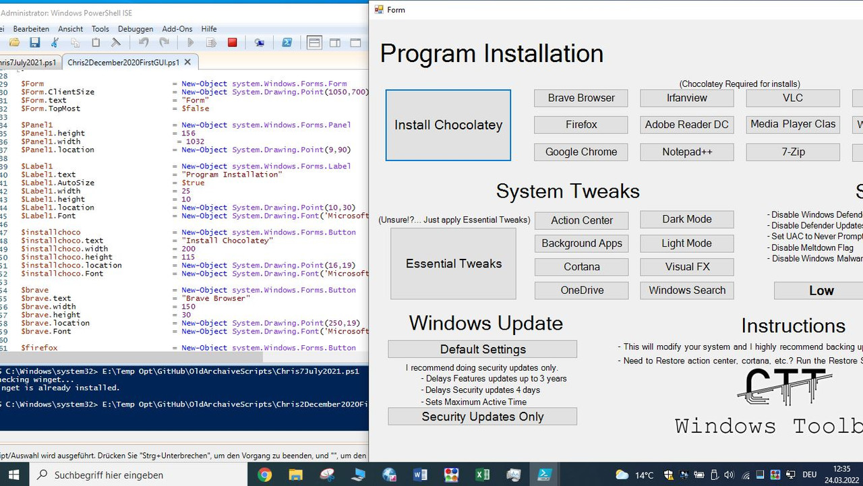Copy with the PowerShell ISE toolbar icon

pos(75,42)
